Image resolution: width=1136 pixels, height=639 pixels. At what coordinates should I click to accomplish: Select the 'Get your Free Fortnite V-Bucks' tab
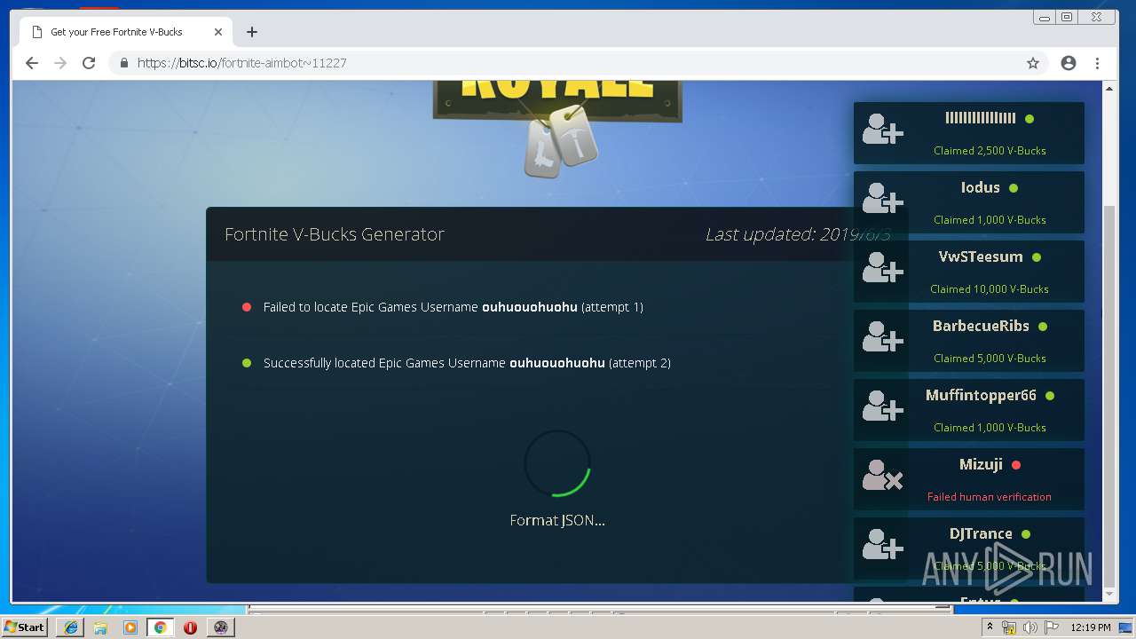pos(126,32)
